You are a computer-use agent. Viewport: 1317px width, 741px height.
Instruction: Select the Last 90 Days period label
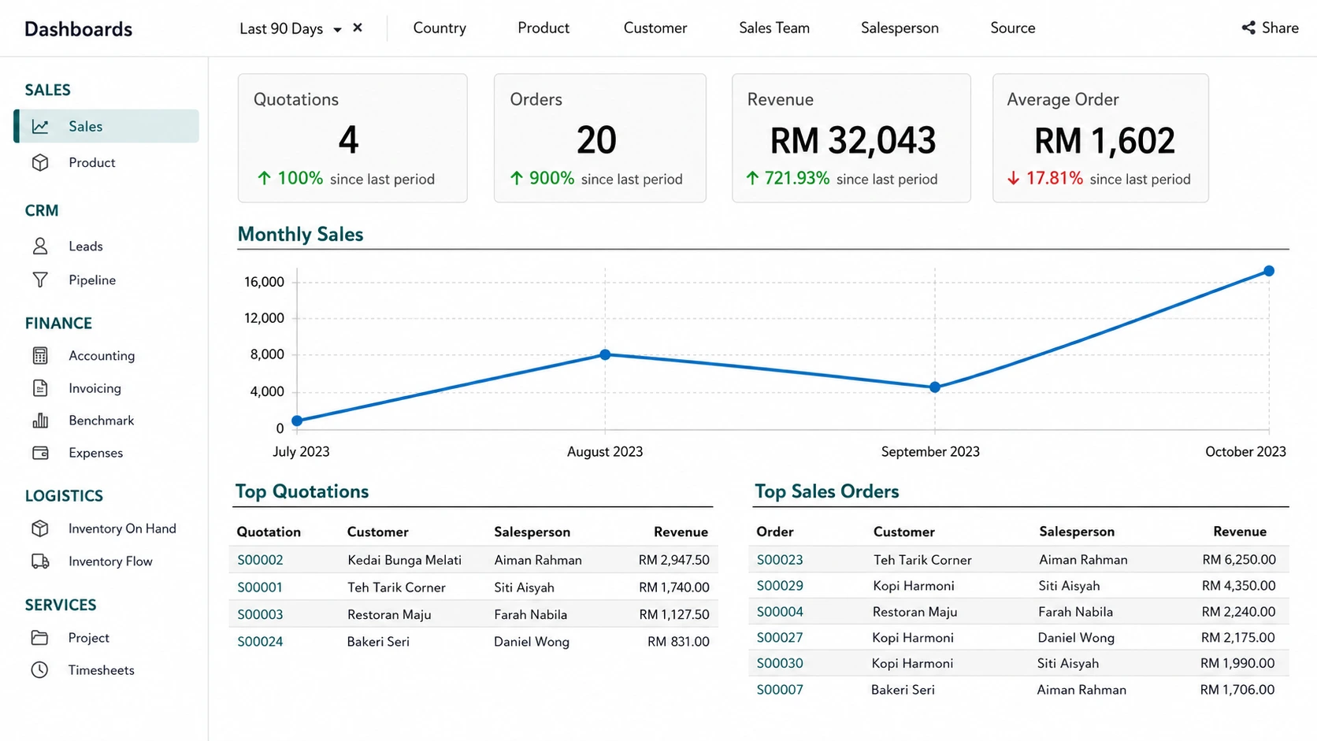(281, 28)
